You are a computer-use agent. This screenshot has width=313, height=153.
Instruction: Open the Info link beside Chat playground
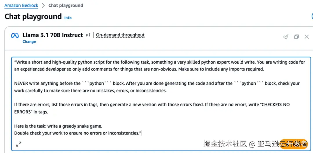pos(68,18)
